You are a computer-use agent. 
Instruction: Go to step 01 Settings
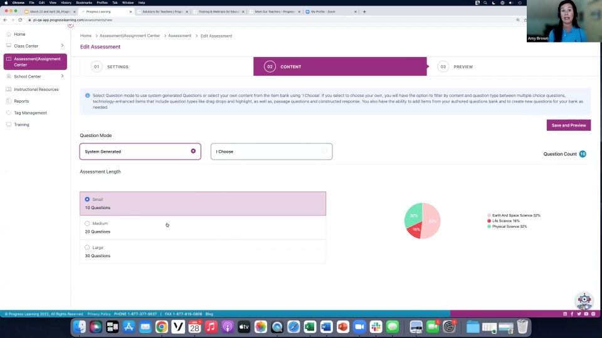(167, 67)
